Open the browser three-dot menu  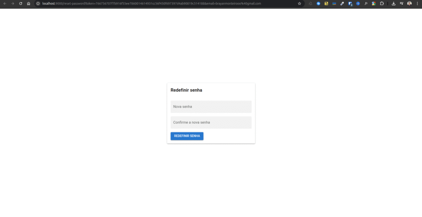pyautogui.click(x=417, y=3)
